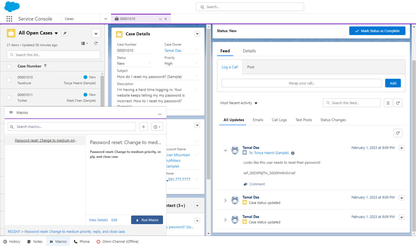
Task: Open actions menu for the email post
Action: tap(402, 148)
